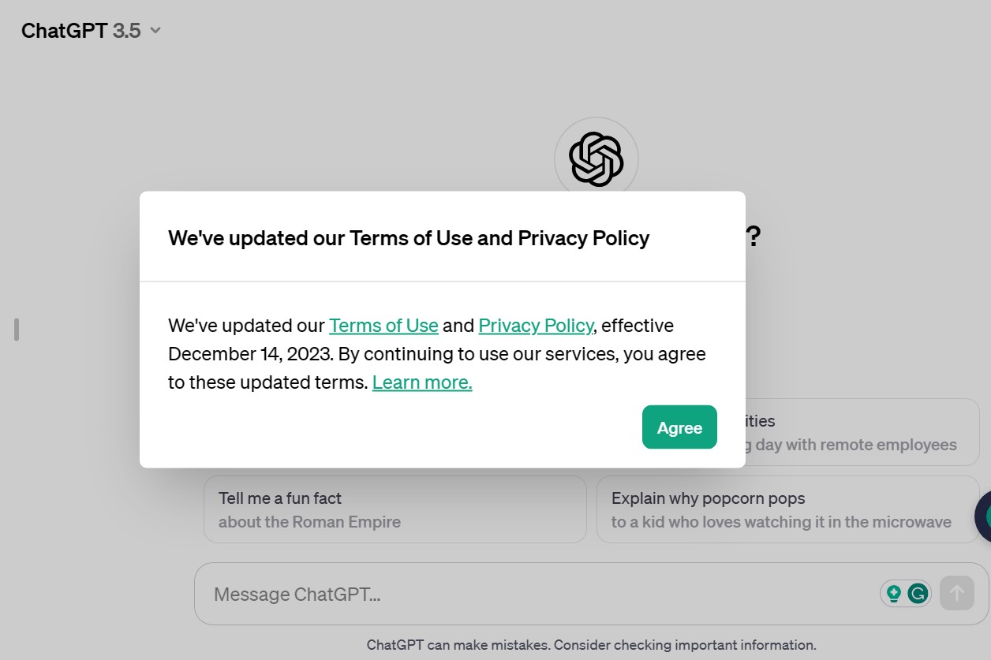Select the Tell me a fun fact prompt
Viewport: 991px width, 660px height.
click(x=395, y=509)
